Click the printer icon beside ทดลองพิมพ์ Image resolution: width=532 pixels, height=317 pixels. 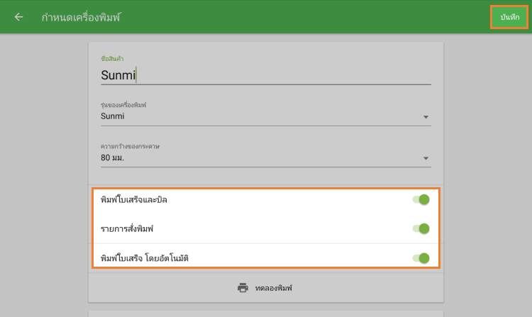click(243, 288)
